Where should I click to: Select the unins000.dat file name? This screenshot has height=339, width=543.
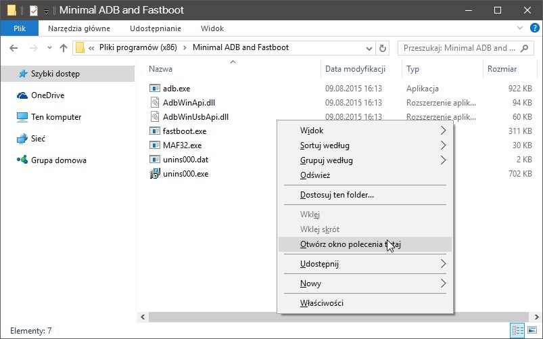tap(185, 160)
